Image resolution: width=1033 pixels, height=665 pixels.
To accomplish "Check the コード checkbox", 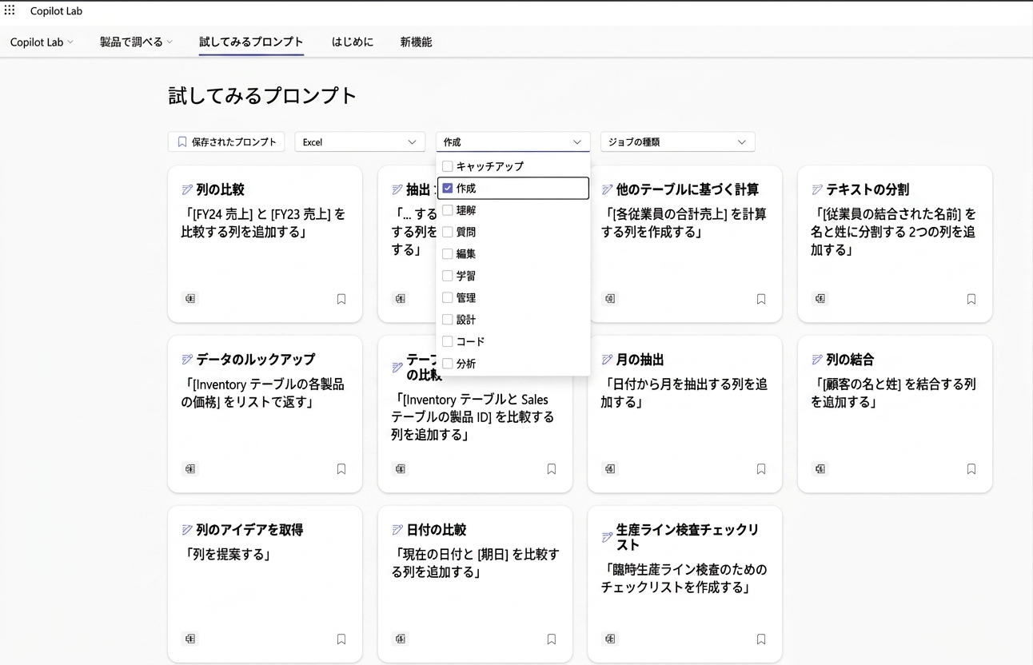I will pos(448,341).
